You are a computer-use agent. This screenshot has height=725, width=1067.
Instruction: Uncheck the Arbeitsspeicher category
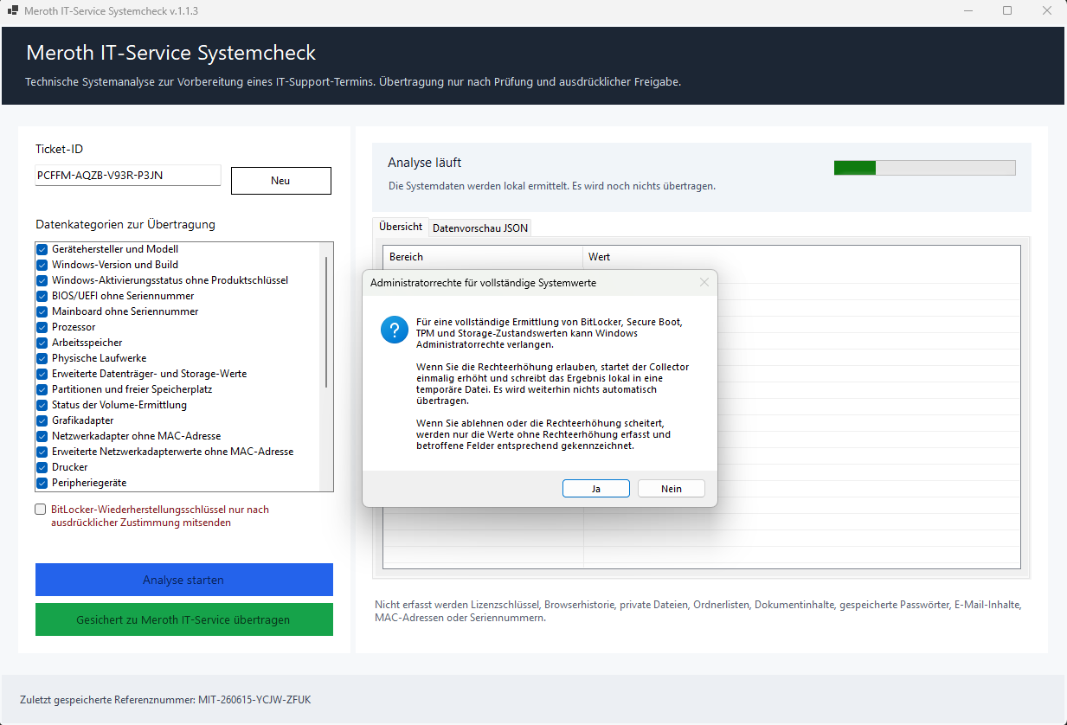(42, 343)
